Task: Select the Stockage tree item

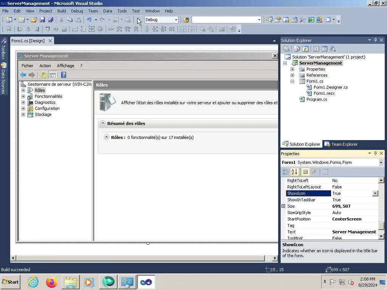Action: pos(43,115)
